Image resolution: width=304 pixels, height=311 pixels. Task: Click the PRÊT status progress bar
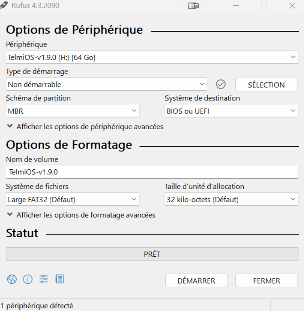[152, 254]
